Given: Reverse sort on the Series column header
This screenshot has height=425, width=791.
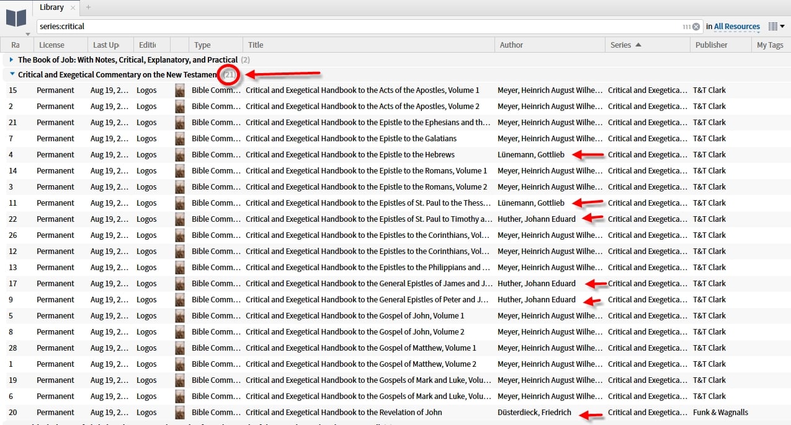Looking at the screenshot, I should point(647,45).
